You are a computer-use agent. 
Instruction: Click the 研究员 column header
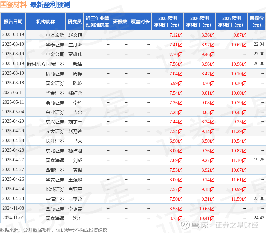pos(75,22)
